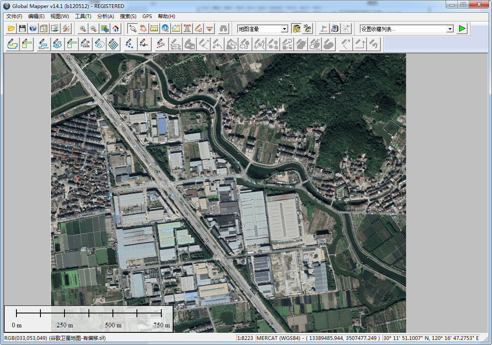492x345 pixels.
Task: Select the Feature Info tool
Action: click(x=165, y=29)
